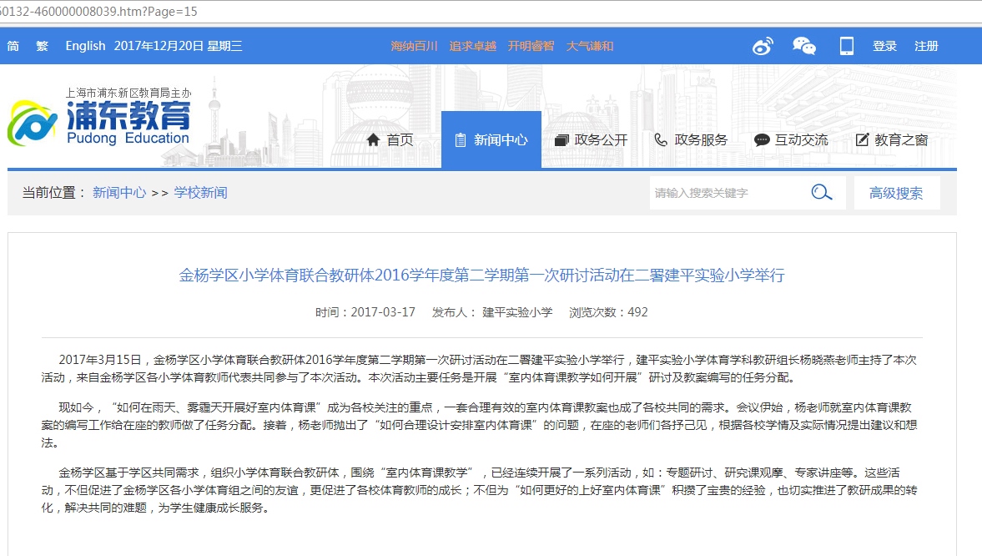Viewport: 982px width, 556px height.
Task: Click slogan text 大气谦和
Action: coord(590,46)
